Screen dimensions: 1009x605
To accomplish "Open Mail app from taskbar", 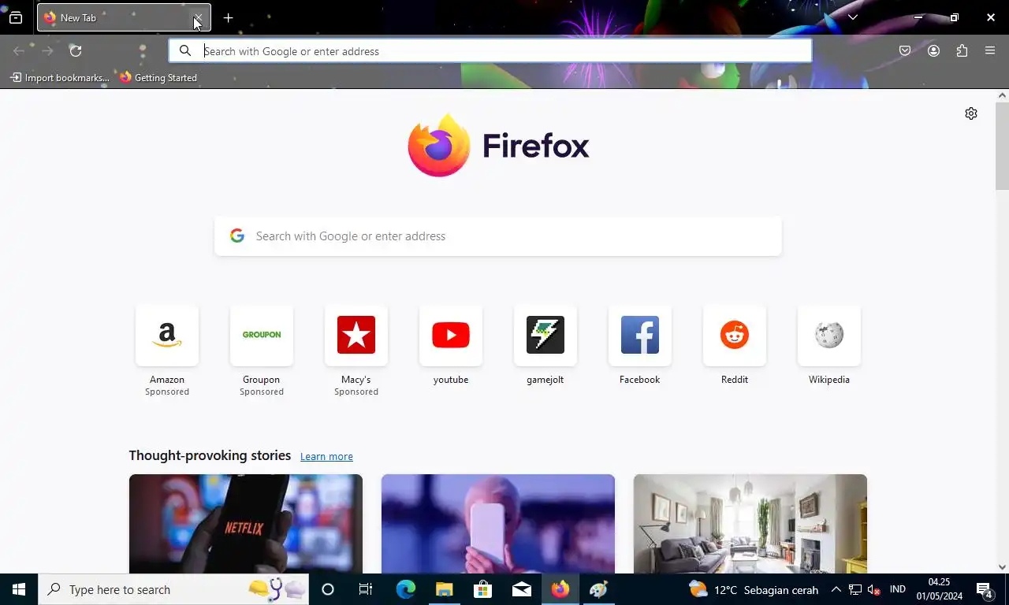I will 522,589.
